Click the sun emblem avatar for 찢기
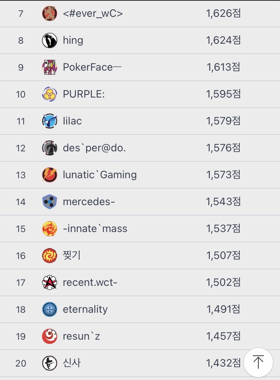 coord(50,256)
